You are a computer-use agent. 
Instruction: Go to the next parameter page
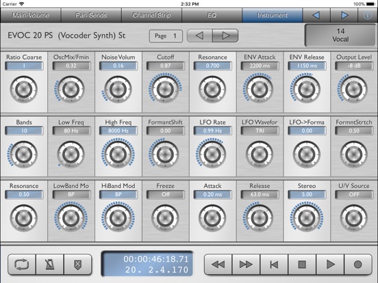tap(226, 36)
